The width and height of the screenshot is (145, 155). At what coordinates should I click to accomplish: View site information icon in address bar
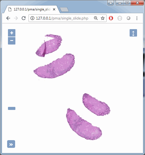[x=32, y=18]
